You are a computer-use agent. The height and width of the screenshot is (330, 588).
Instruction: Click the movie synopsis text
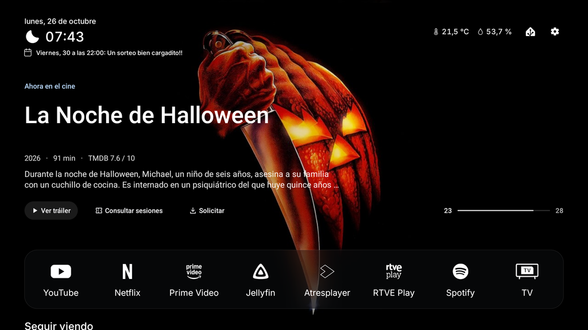(x=181, y=179)
